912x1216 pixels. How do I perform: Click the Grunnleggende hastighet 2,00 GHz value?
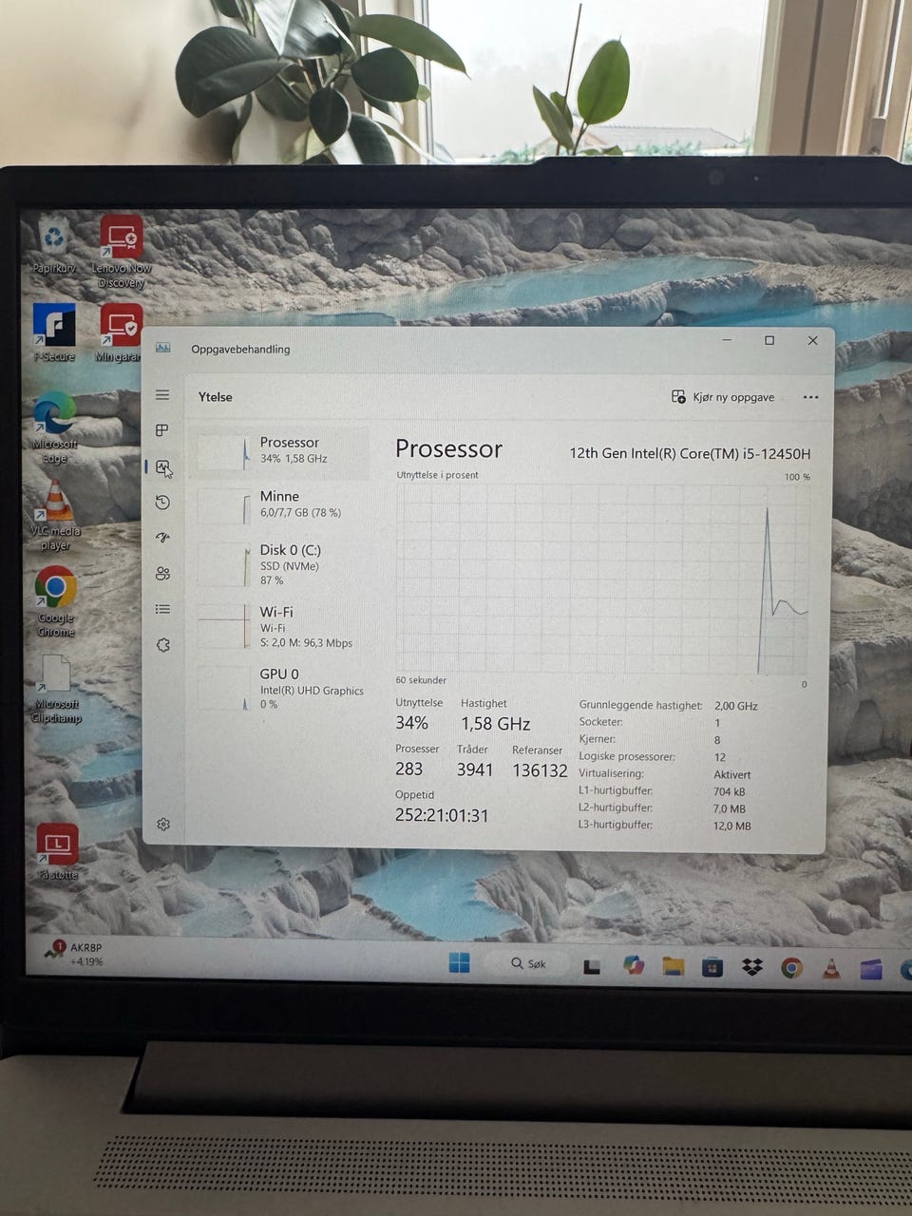(x=735, y=706)
